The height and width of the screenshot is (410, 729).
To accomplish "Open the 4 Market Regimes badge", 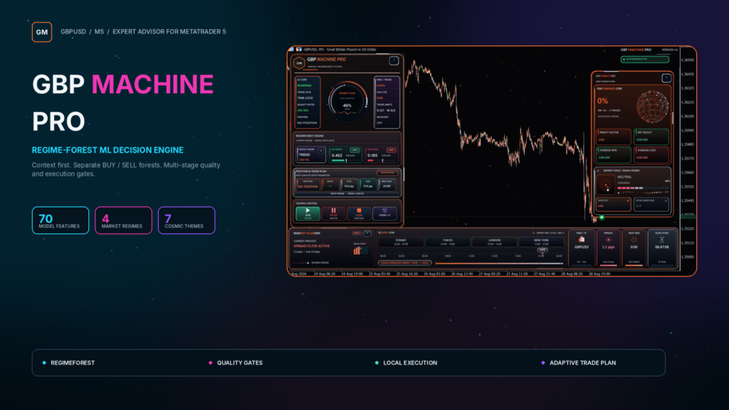I will point(123,221).
